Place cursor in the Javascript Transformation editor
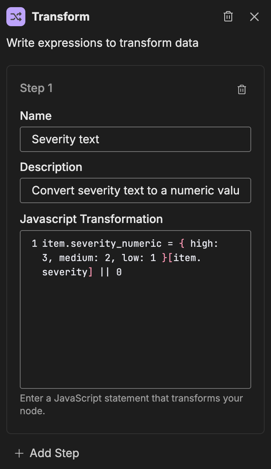The width and height of the screenshot is (271, 469). coord(135,317)
